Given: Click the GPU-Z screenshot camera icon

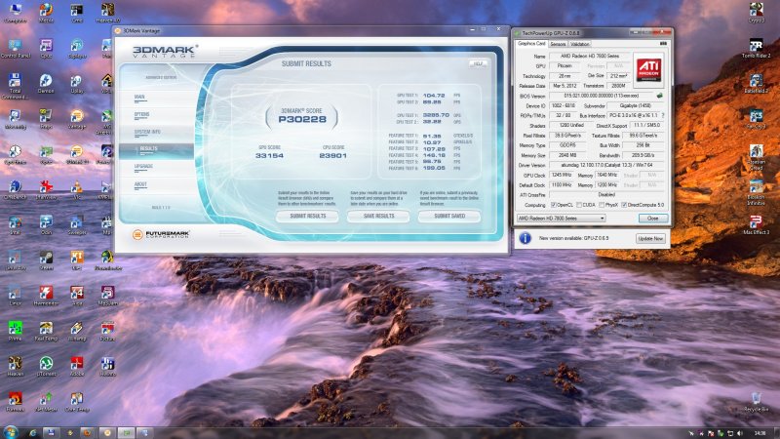Looking at the screenshot, I should click(x=663, y=44).
